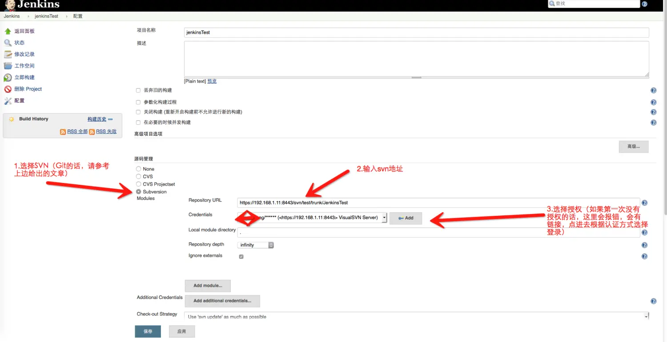667x342 pixels.
Task: Select the CVS radio option
Action: [138, 176]
